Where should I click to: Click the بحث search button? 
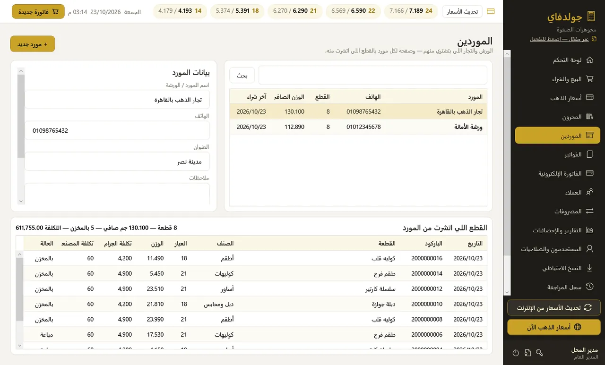tap(242, 75)
